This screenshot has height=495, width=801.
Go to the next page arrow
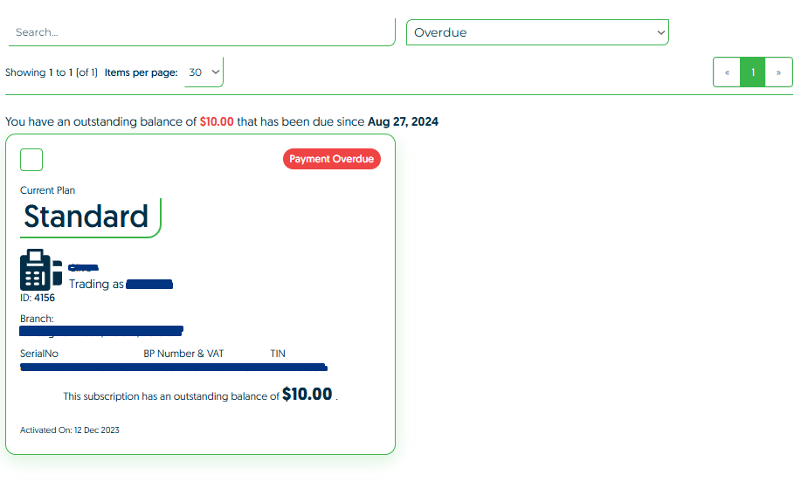(778, 72)
